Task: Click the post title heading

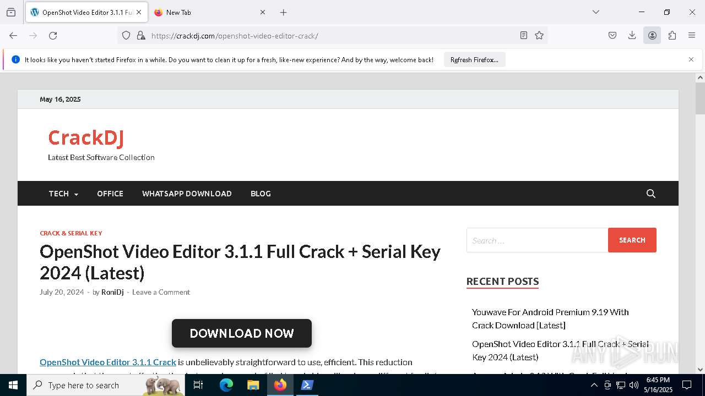Action: (240, 262)
